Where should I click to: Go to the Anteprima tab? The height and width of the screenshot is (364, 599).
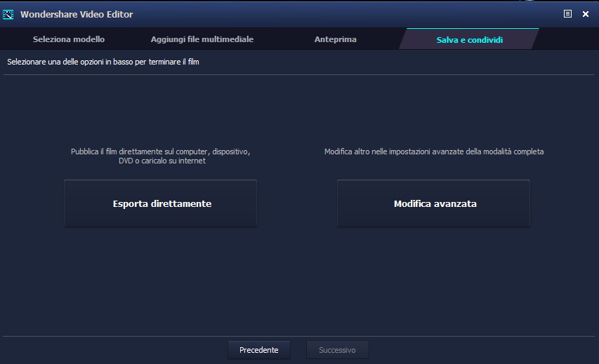coord(336,39)
